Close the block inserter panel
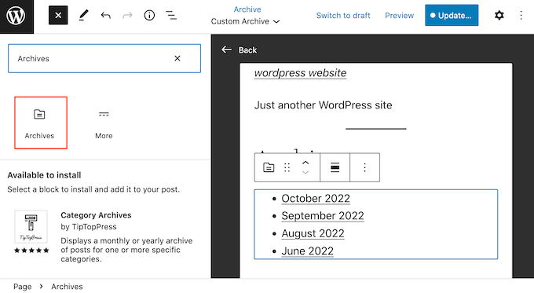The width and height of the screenshot is (534, 293). click(x=58, y=16)
